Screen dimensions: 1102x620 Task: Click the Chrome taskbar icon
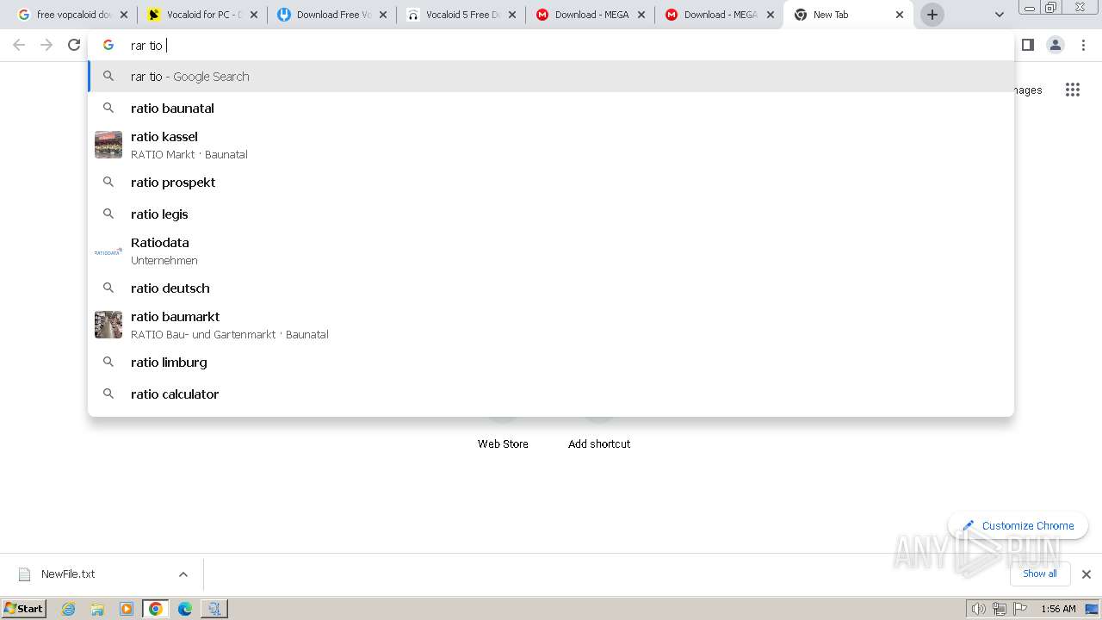tap(156, 609)
